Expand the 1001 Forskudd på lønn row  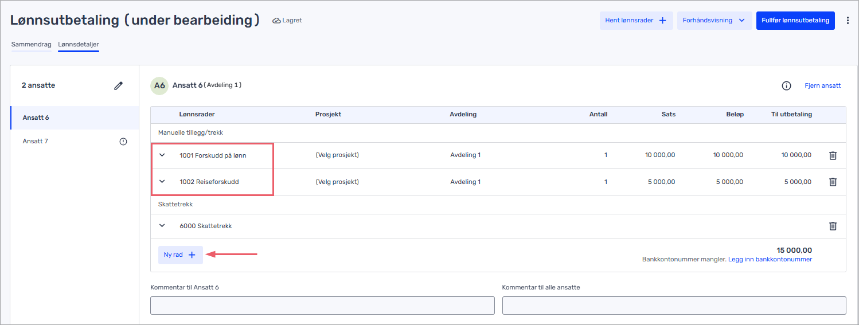(162, 155)
